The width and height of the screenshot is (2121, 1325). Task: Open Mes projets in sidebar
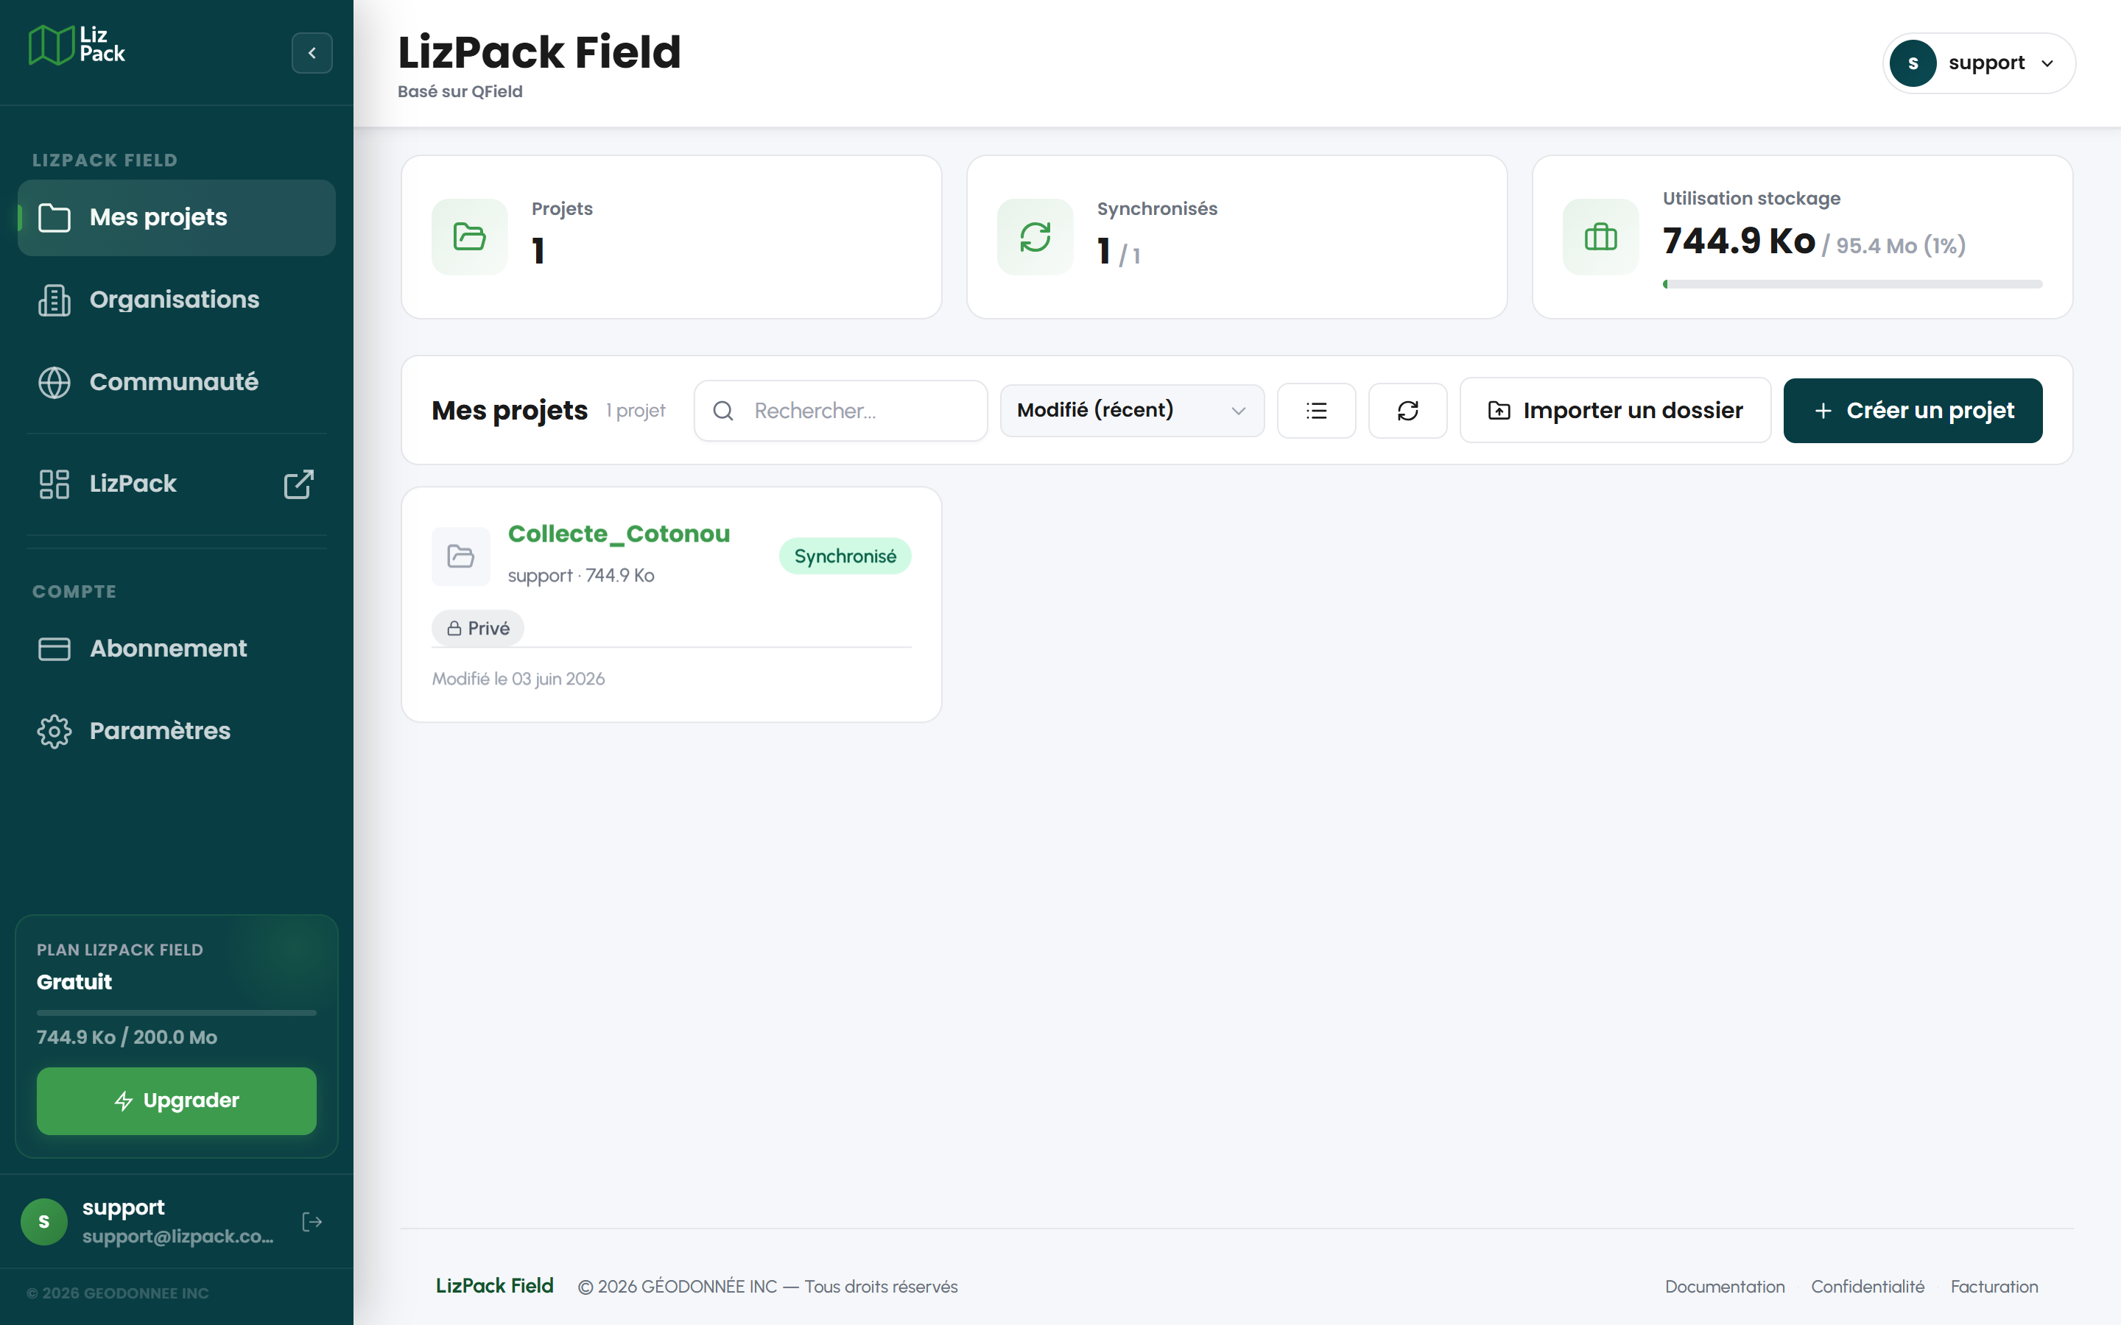click(176, 217)
